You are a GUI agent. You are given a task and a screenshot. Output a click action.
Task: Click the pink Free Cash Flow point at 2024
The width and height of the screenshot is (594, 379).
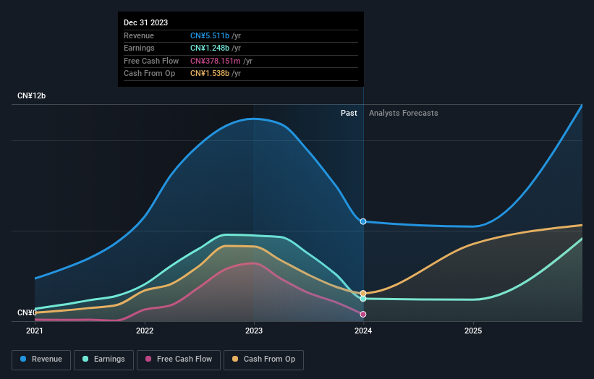363,314
